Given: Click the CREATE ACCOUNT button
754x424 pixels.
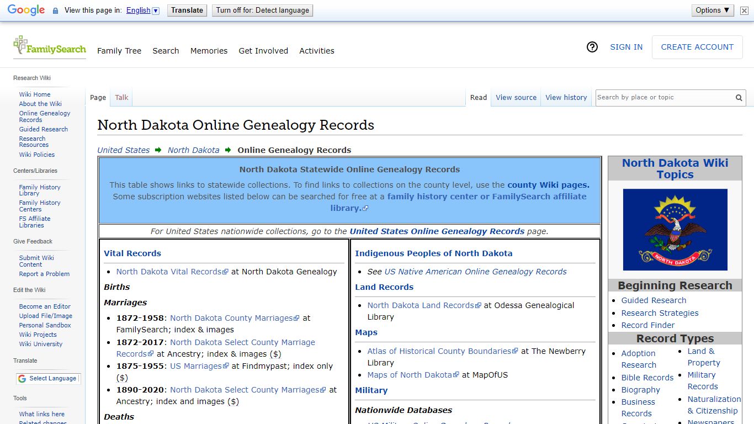Looking at the screenshot, I should (x=697, y=47).
